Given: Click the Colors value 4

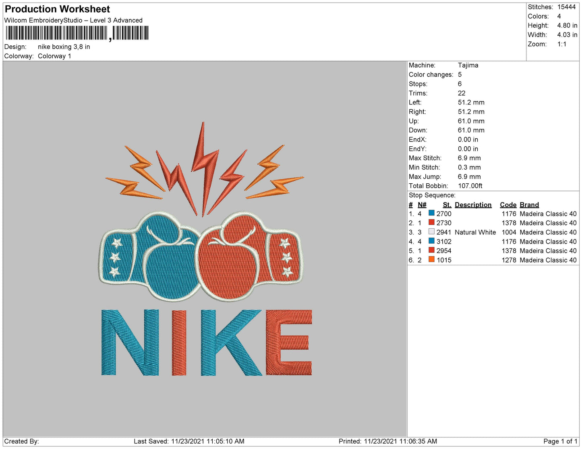Looking at the screenshot, I should [x=559, y=16].
